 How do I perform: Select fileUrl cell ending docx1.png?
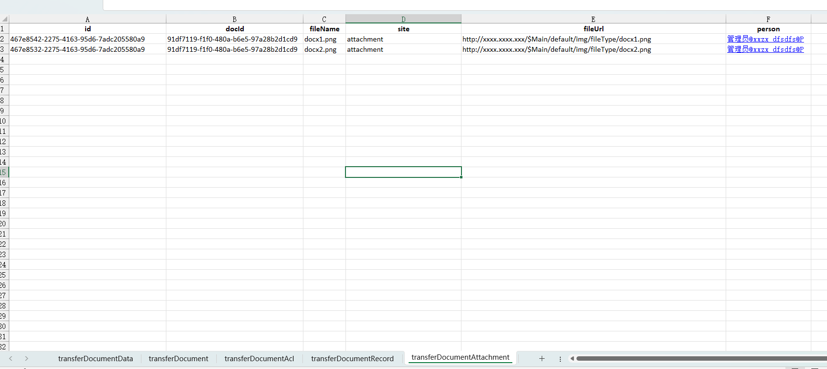593,39
